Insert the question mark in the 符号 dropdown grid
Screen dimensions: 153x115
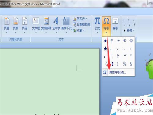(118, 56)
